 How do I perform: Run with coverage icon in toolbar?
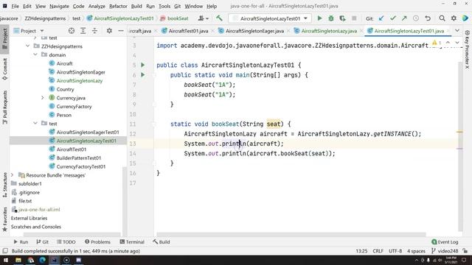coord(342,18)
